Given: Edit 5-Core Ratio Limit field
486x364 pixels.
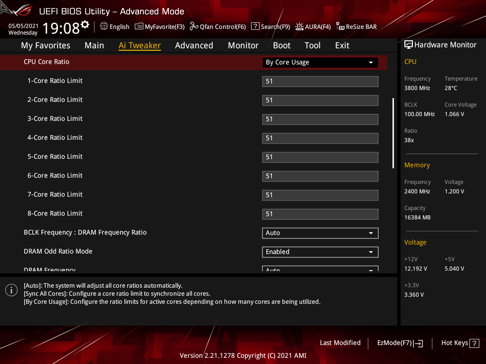Looking at the screenshot, I should tap(320, 157).
